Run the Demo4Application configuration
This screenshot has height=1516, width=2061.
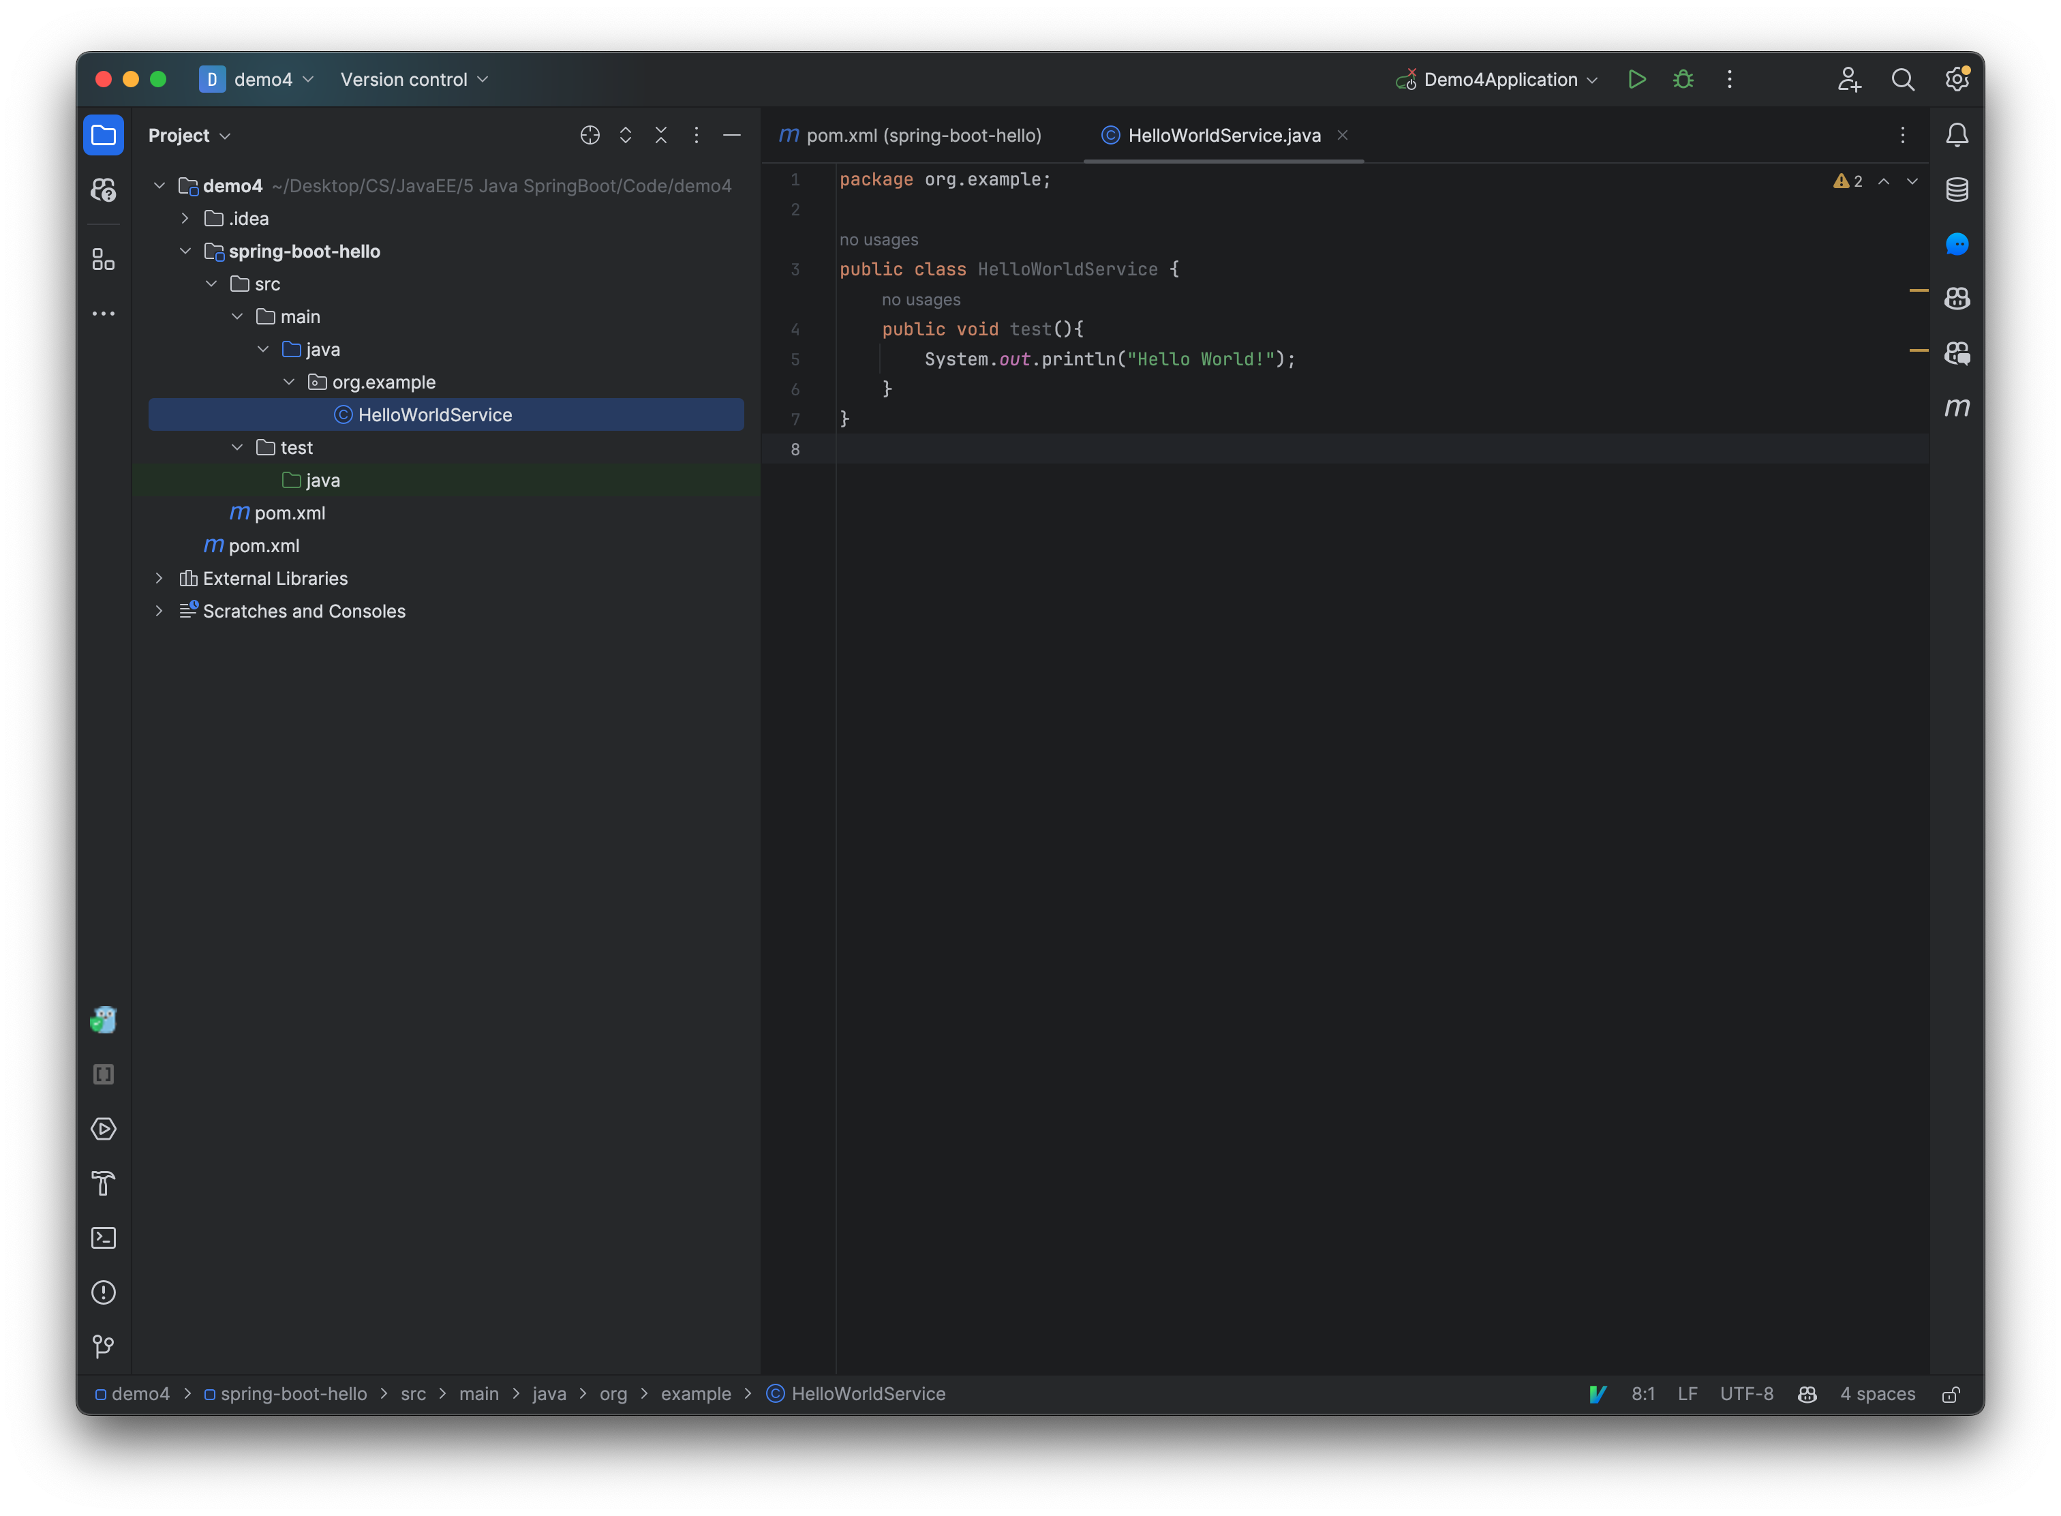point(1637,80)
